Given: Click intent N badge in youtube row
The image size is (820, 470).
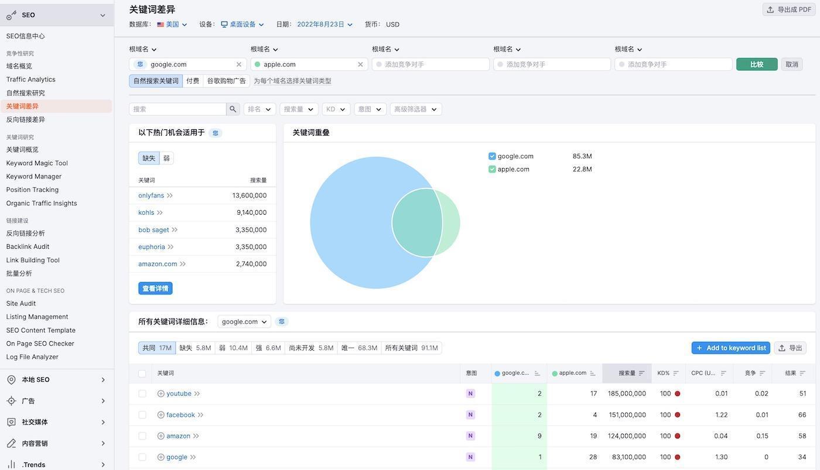Looking at the screenshot, I should [470, 394].
